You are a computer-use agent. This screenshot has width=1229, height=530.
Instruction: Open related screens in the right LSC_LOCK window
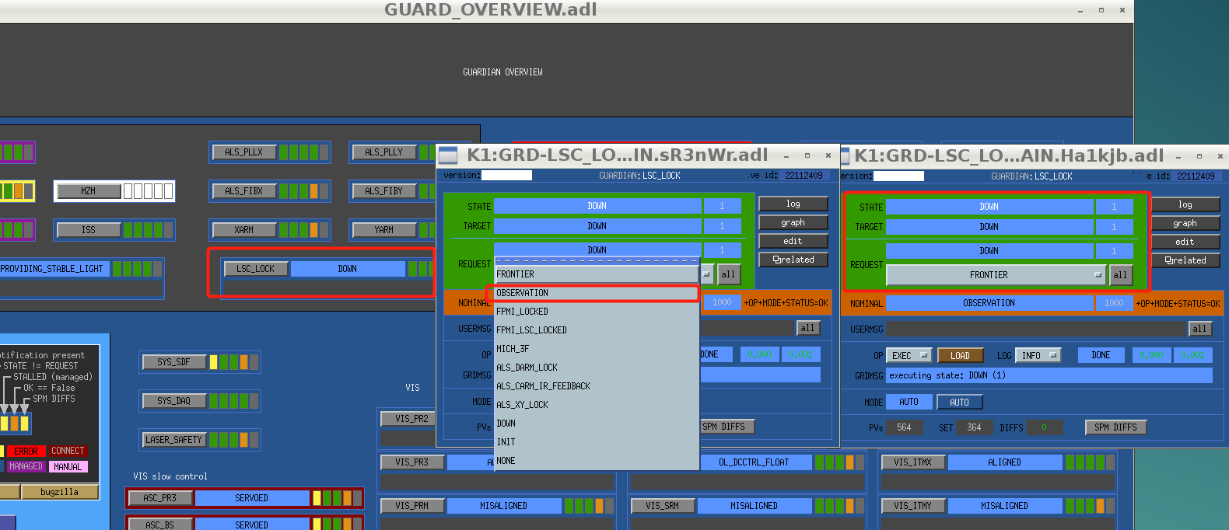1185,260
